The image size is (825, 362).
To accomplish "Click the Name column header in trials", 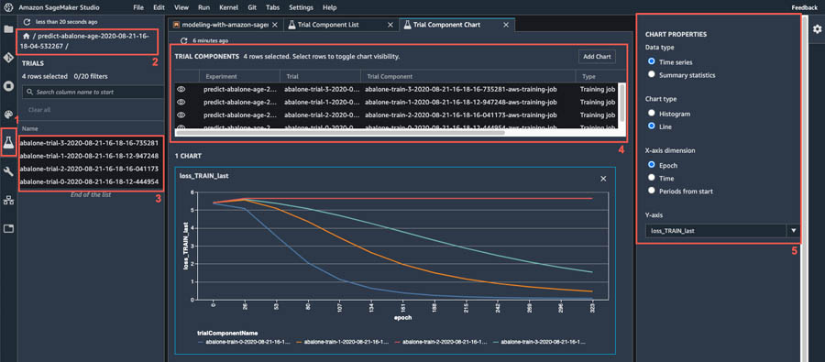I will 29,128.
